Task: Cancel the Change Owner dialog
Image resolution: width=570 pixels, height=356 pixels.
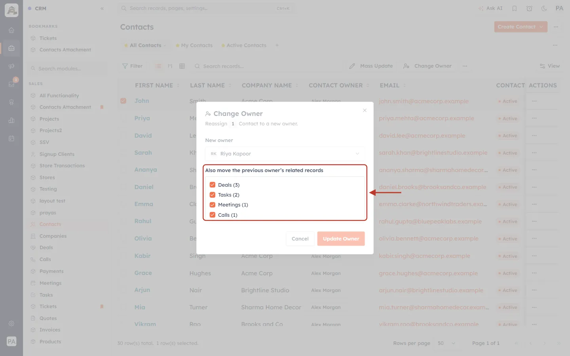Action: pos(300,239)
